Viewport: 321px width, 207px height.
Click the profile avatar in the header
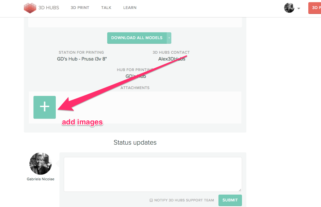pos(289,8)
